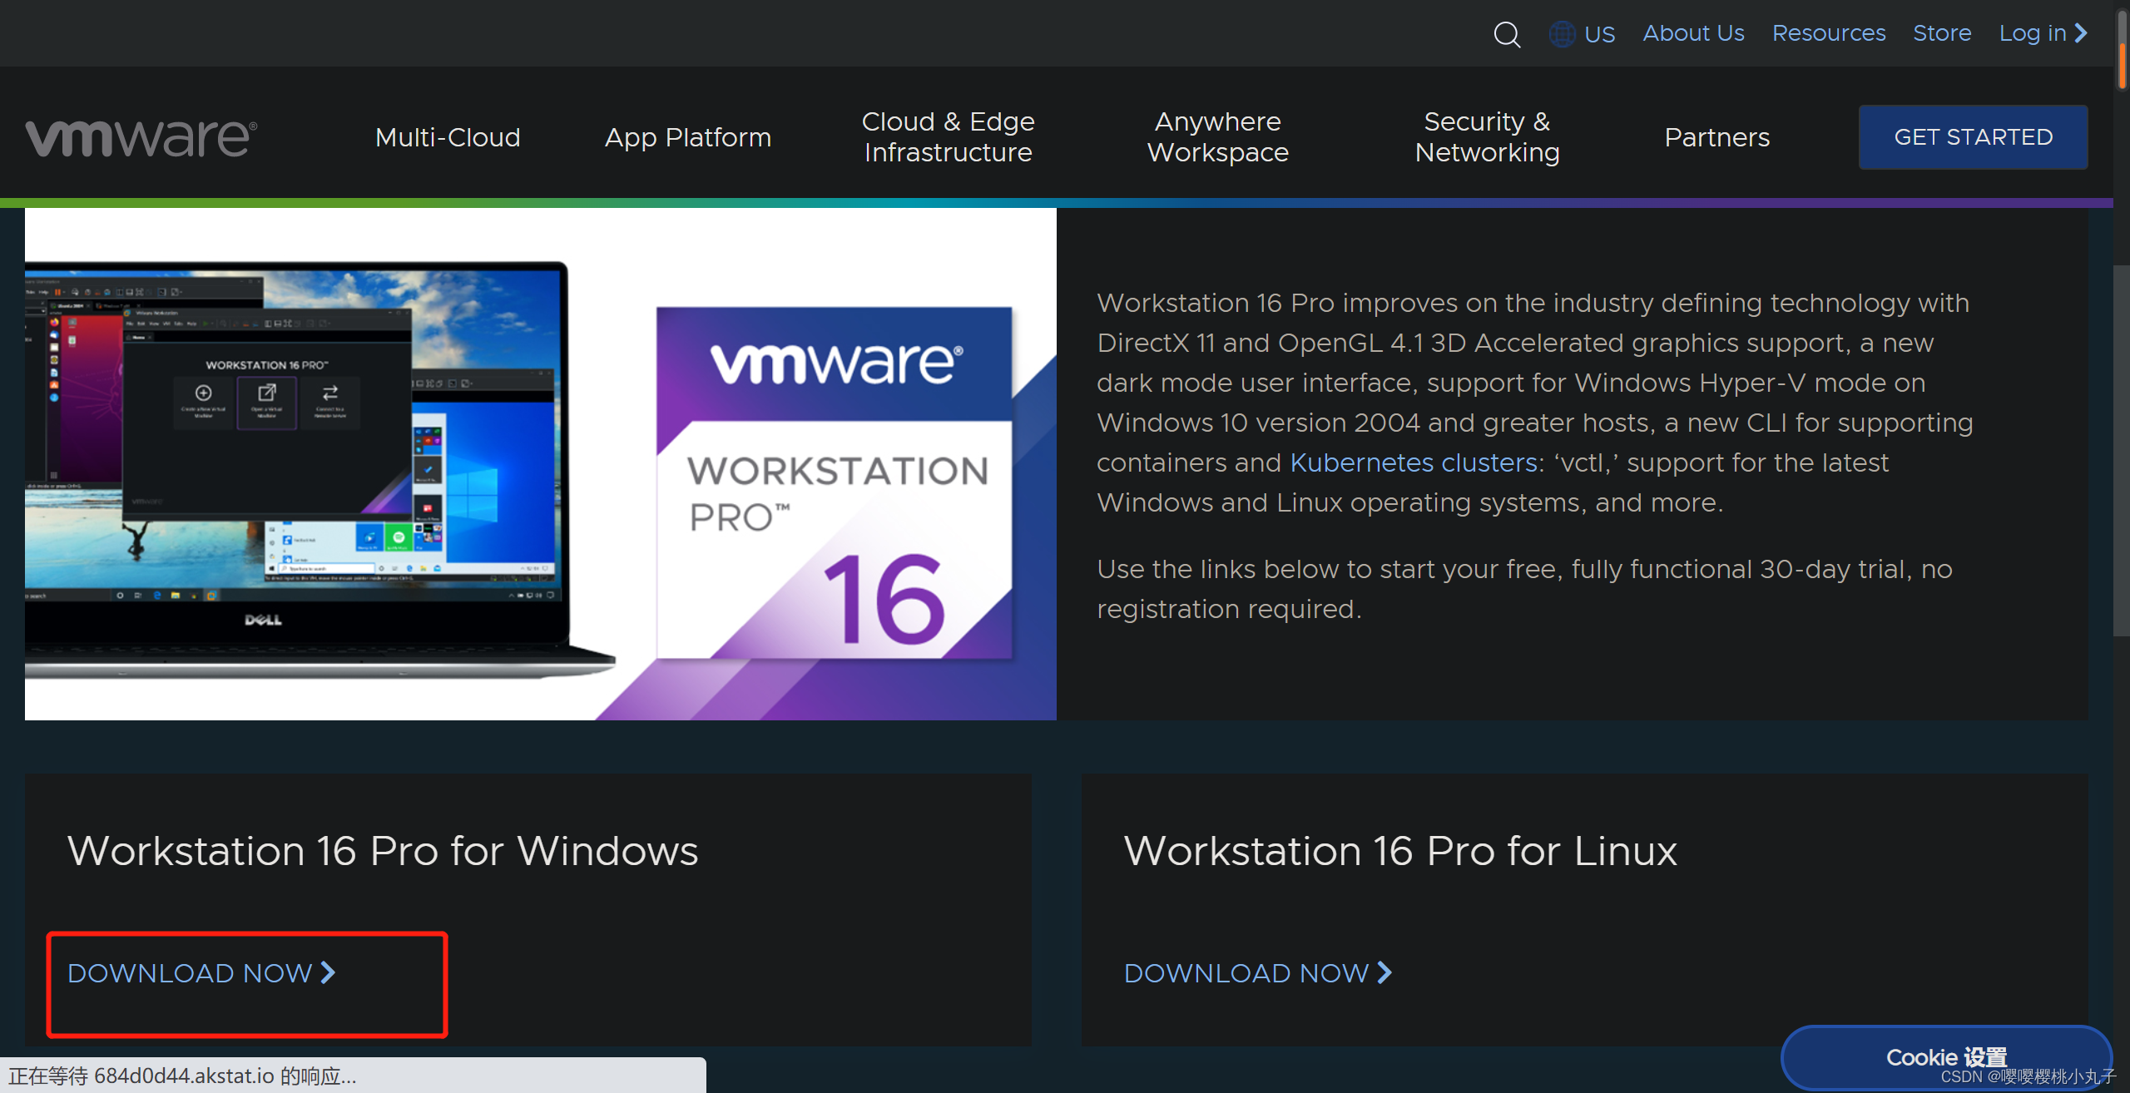Viewport: 2130px width, 1093px height.
Task: Click the '30-day trial' paragraph text
Action: [x=1524, y=589]
